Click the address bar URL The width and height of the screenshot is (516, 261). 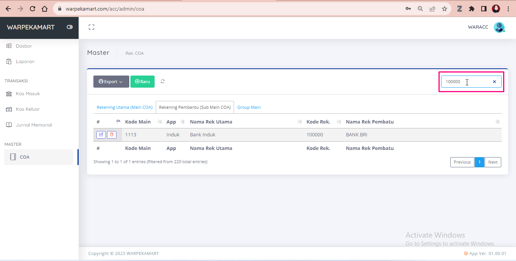tap(105, 9)
